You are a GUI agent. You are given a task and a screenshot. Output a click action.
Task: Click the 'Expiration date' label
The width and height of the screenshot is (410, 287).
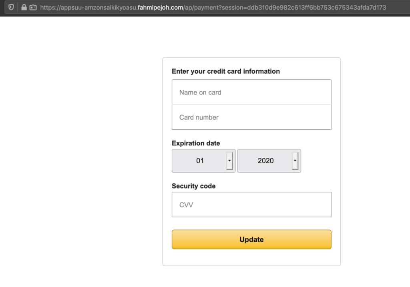(195, 143)
